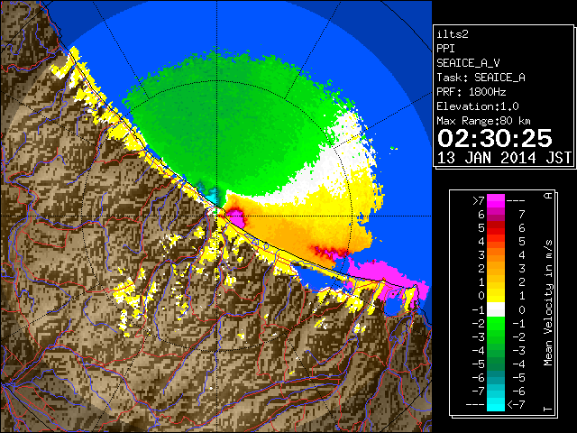The width and height of the screenshot is (577, 433).
Task: Click the legend letter 'A'
Action: click(x=548, y=196)
